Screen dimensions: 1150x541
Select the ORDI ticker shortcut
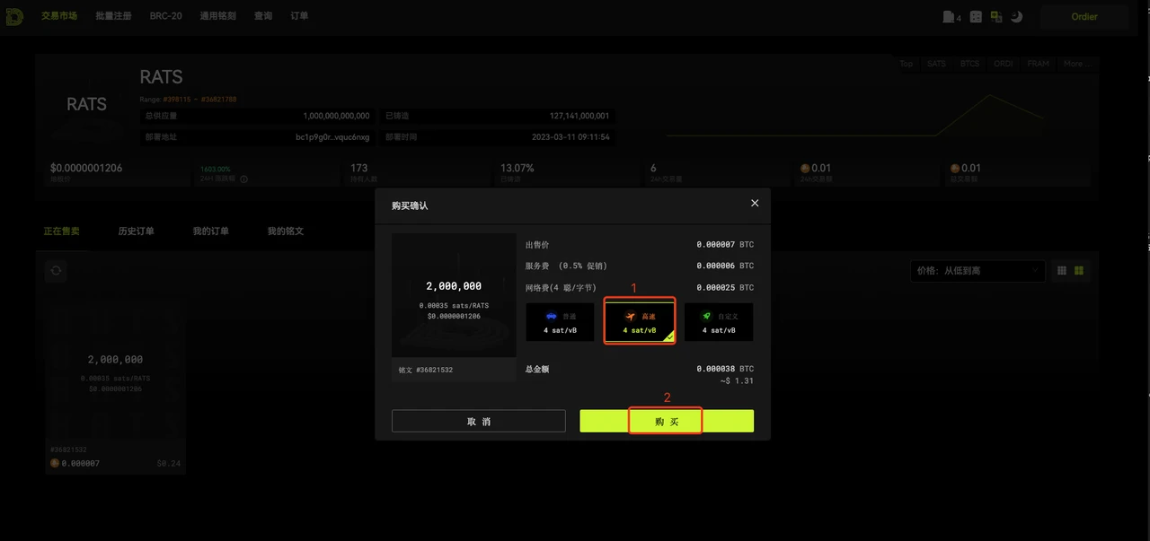[x=1004, y=64]
